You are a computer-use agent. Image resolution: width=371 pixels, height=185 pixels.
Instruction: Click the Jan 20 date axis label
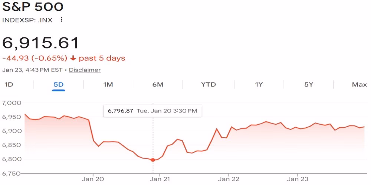coord(92,179)
